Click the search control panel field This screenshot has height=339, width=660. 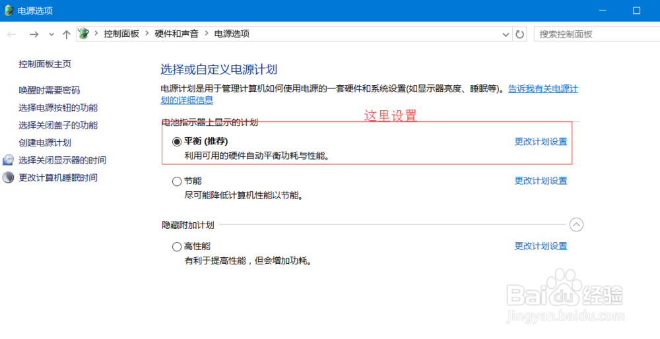597,34
